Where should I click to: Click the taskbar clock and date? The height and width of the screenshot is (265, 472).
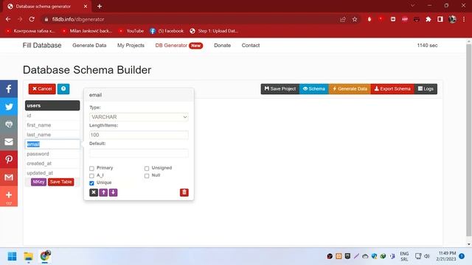pos(447,256)
